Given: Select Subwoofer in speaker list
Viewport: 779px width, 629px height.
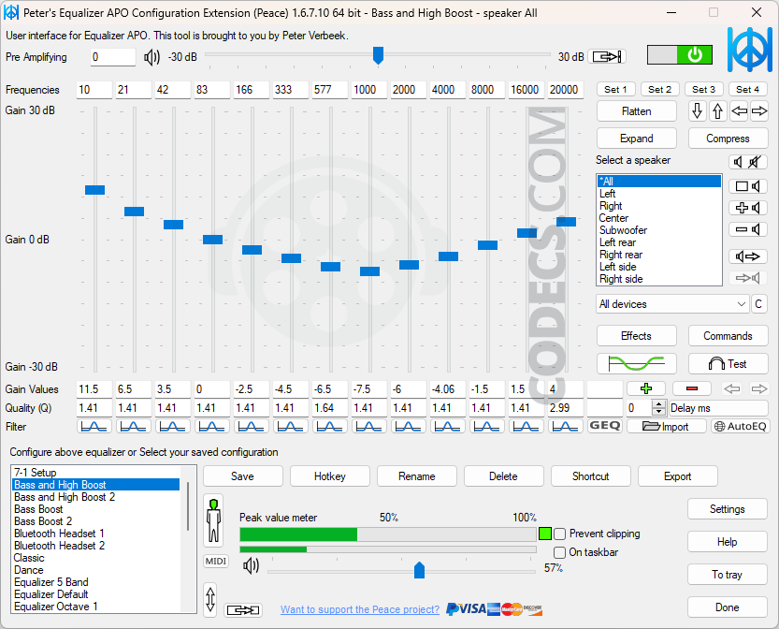Looking at the screenshot, I should 659,230.
